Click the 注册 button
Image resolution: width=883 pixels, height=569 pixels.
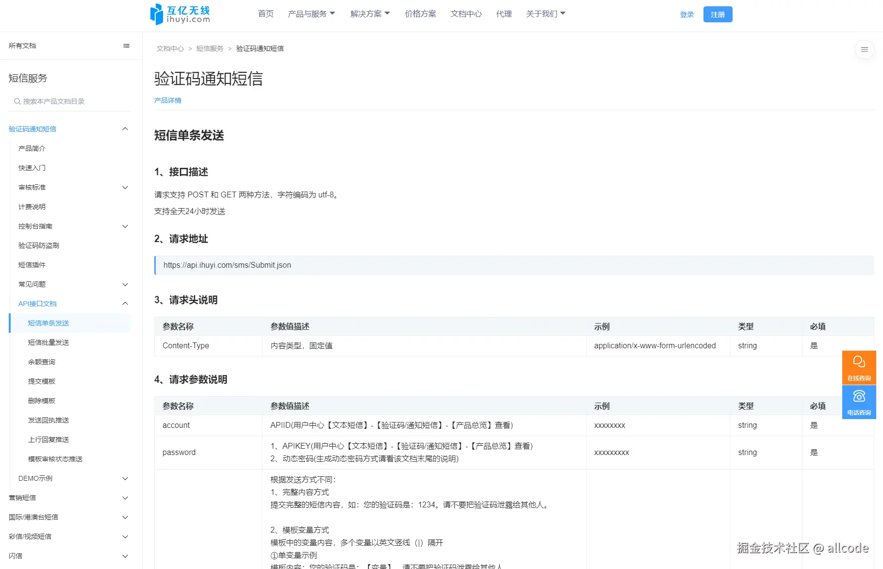point(718,15)
